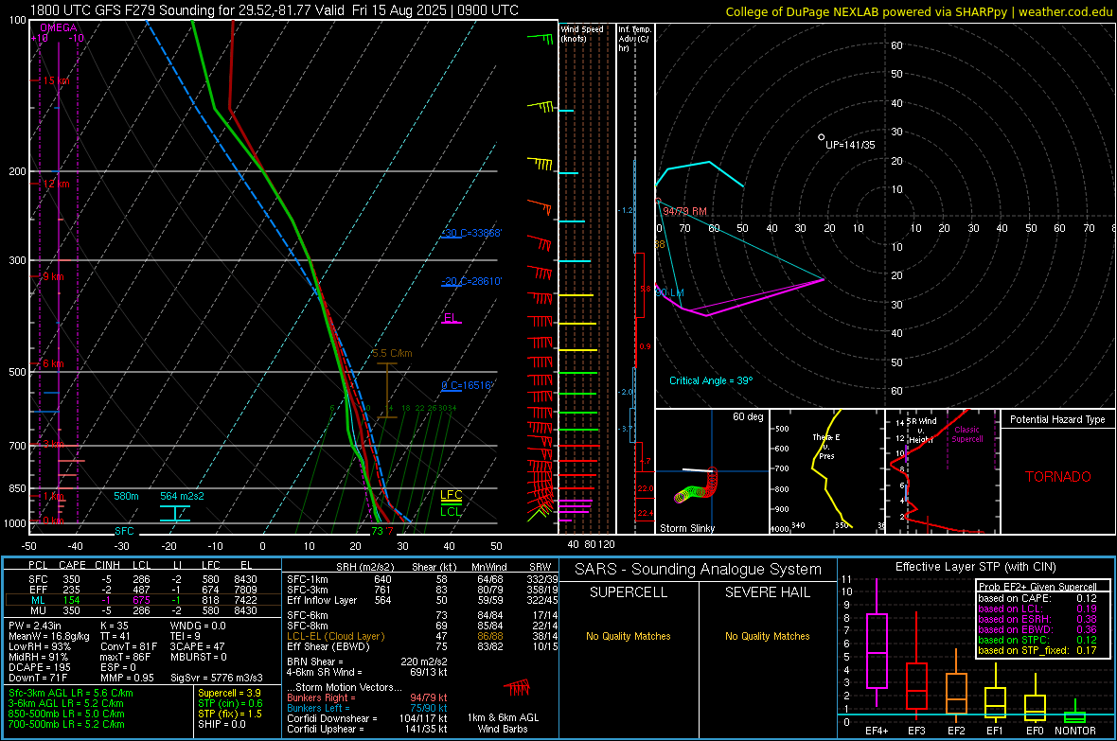This screenshot has width=1117, height=741.
Task: Click the '60 deg' label in Storm Slinky panel
Action: [748, 416]
